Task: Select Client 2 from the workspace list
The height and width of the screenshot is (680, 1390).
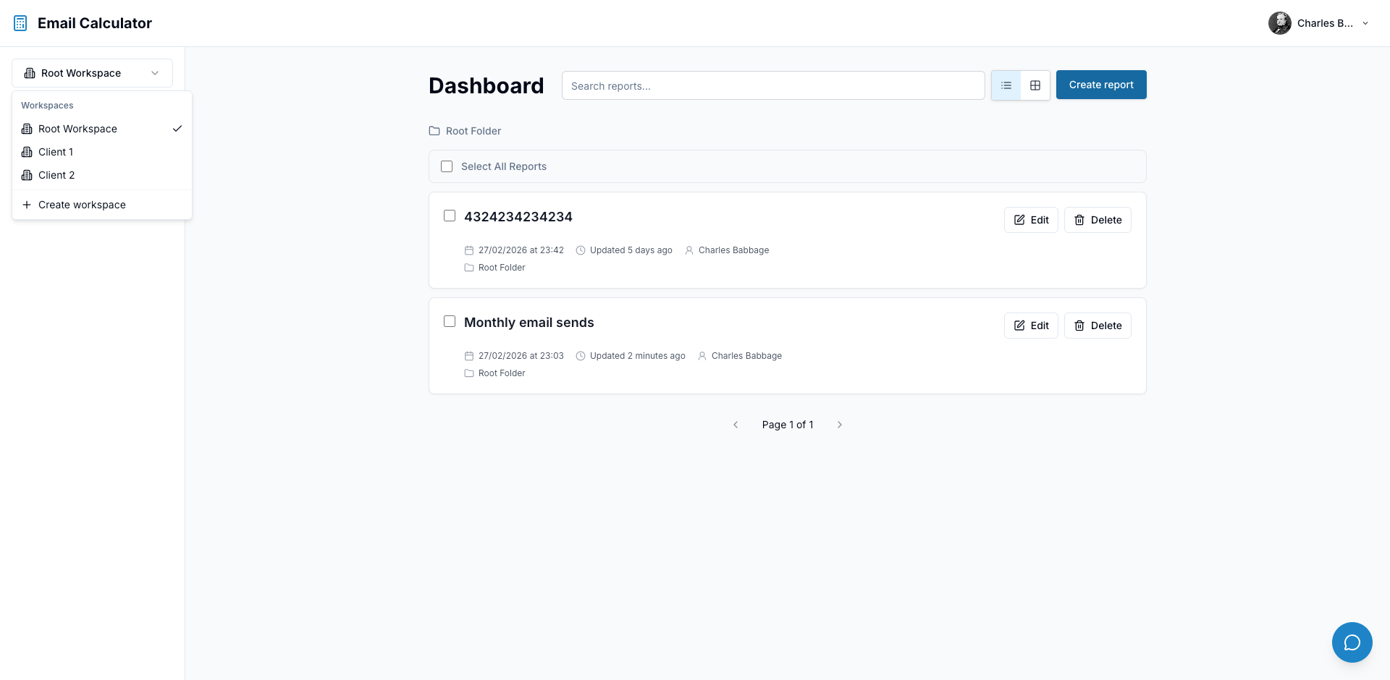Action: [x=56, y=175]
